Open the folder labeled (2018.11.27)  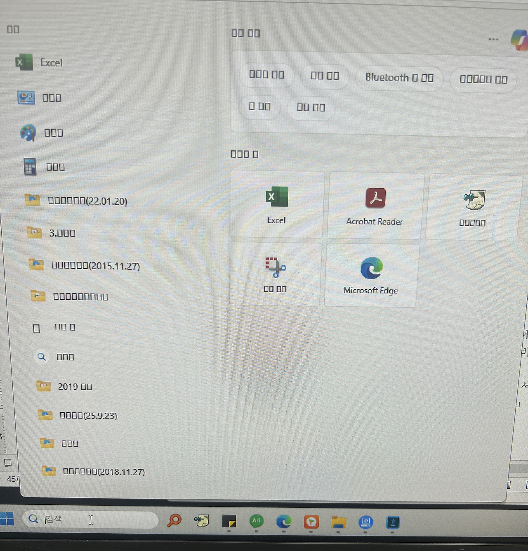[94, 471]
